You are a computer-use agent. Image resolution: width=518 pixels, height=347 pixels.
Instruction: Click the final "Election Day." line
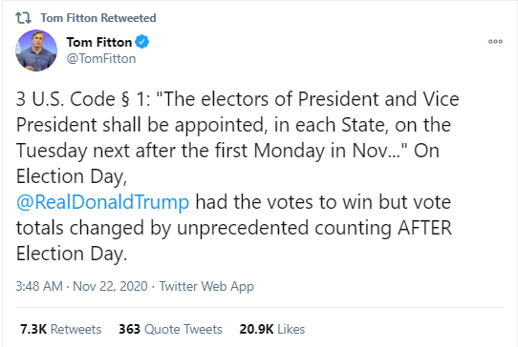pyautogui.click(x=72, y=254)
